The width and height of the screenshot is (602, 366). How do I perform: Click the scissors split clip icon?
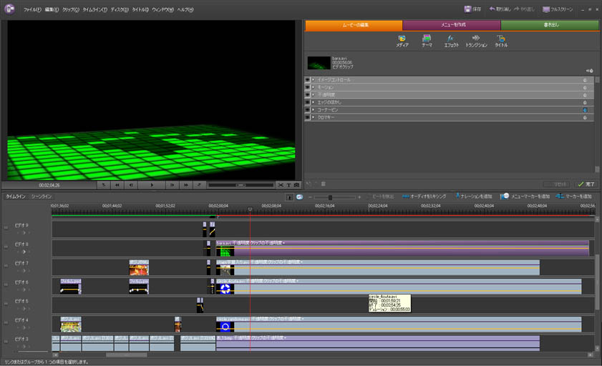click(x=281, y=184)
